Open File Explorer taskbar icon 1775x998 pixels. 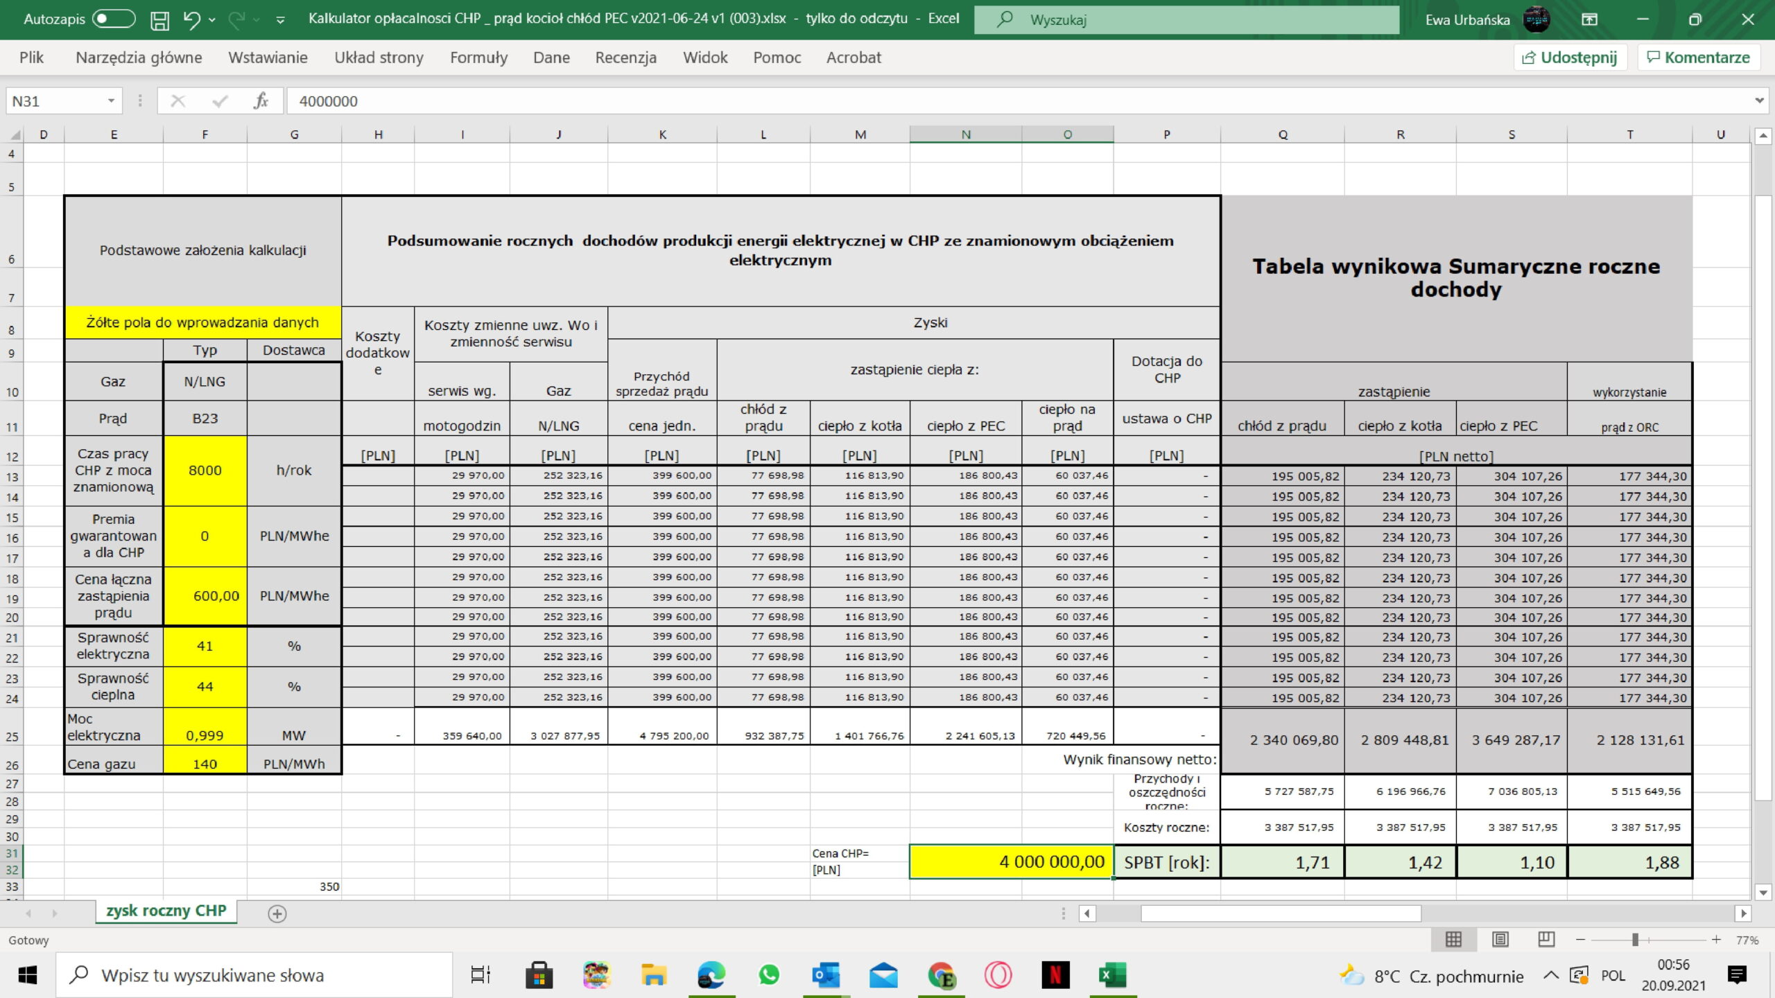(x=653, y=975)
